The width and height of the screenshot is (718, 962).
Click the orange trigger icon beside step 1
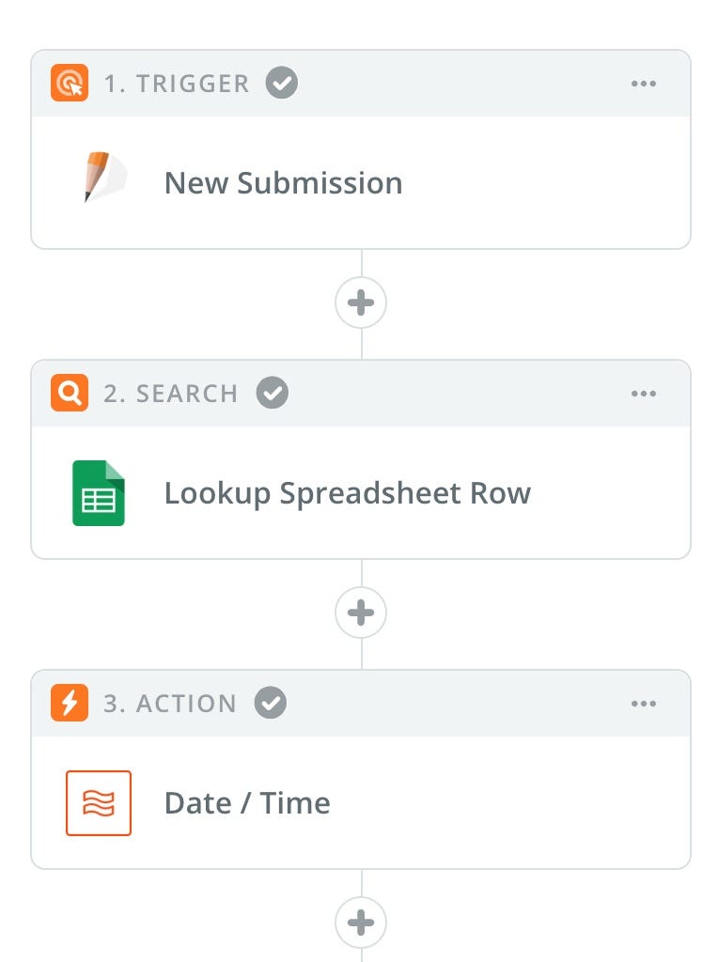(70, 83)
